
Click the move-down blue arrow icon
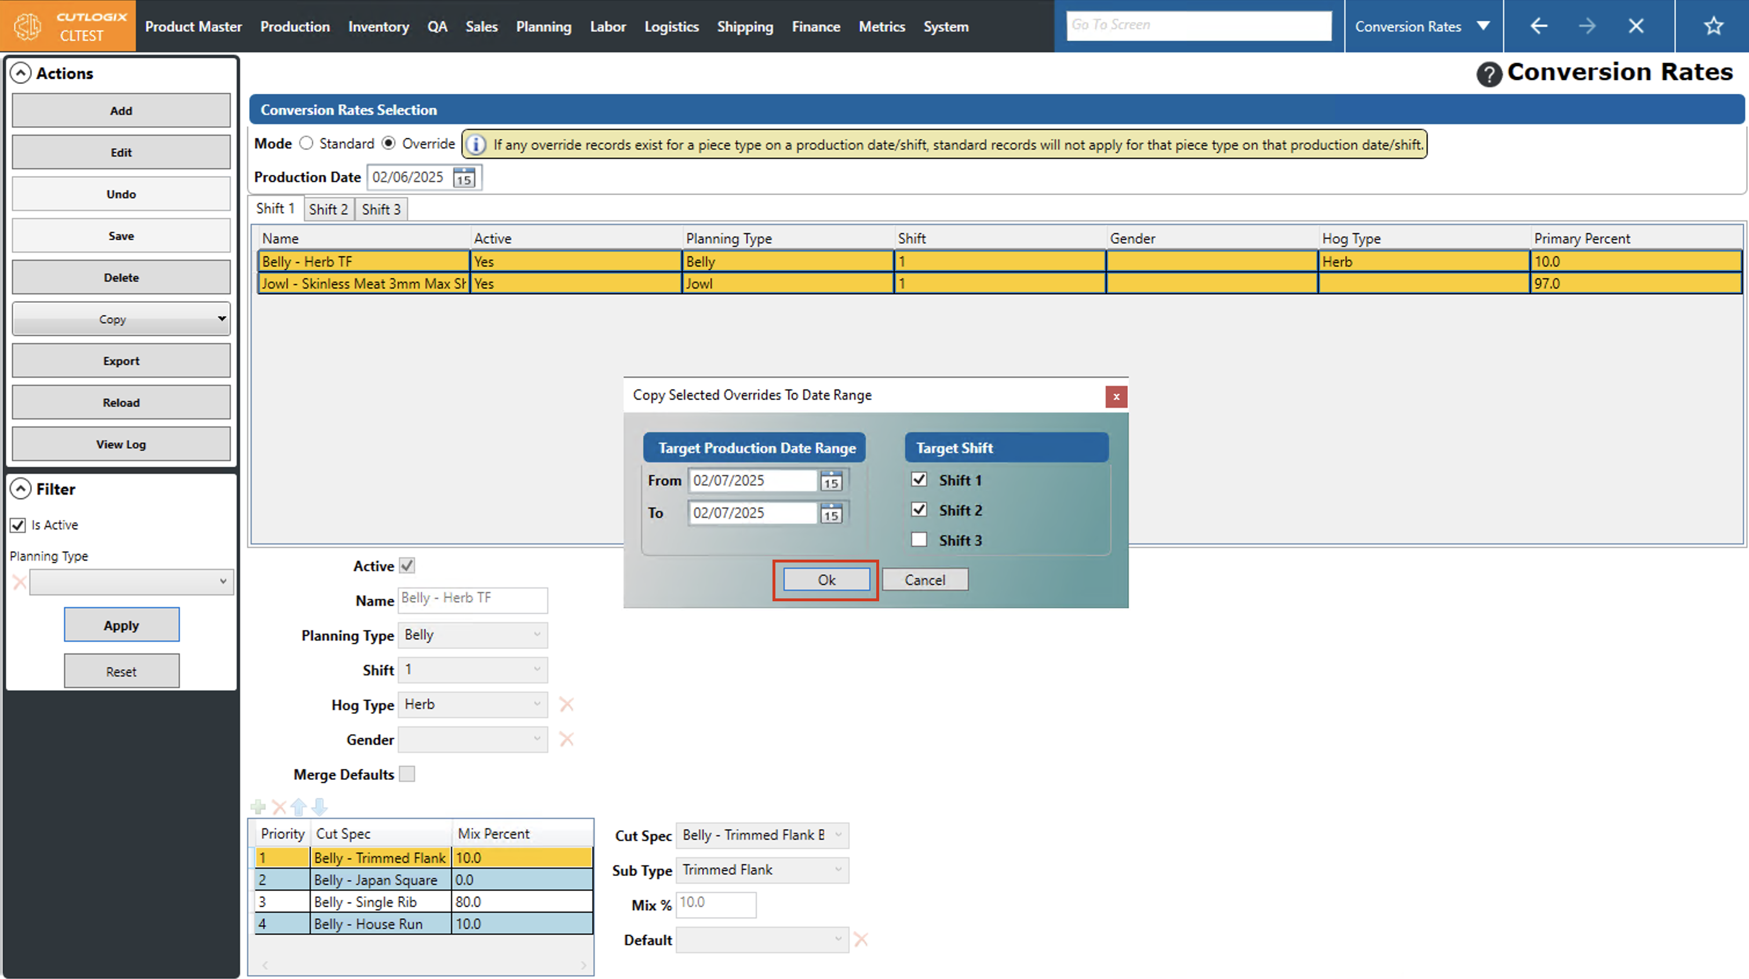click(320, 806)
